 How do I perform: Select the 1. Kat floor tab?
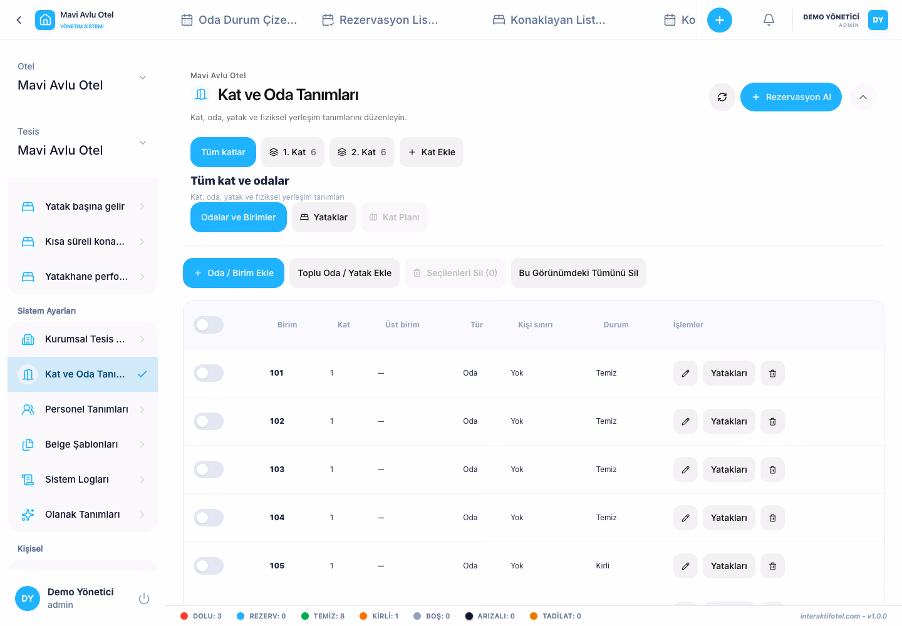click(x=293, y=152)
